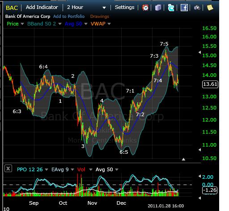Click price axis marker arrow near 11.00
The image size is (229, 211).
click(x=199, y=150)
